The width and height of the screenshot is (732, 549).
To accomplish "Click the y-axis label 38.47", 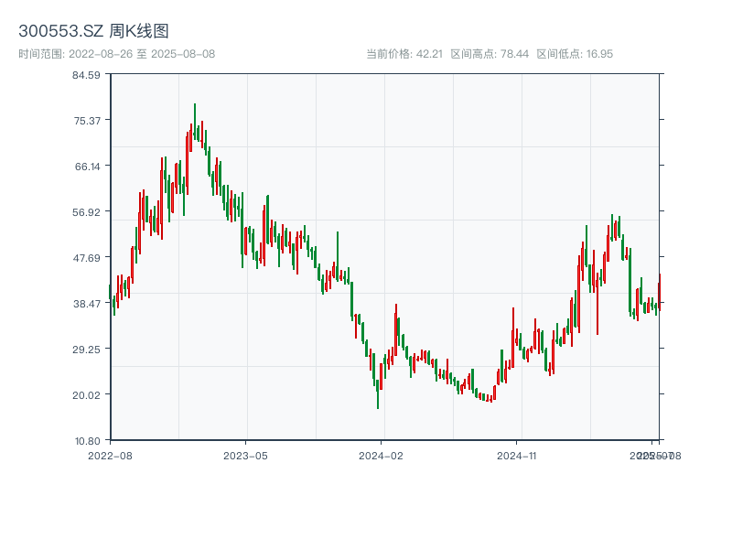I will coord(87,304).
